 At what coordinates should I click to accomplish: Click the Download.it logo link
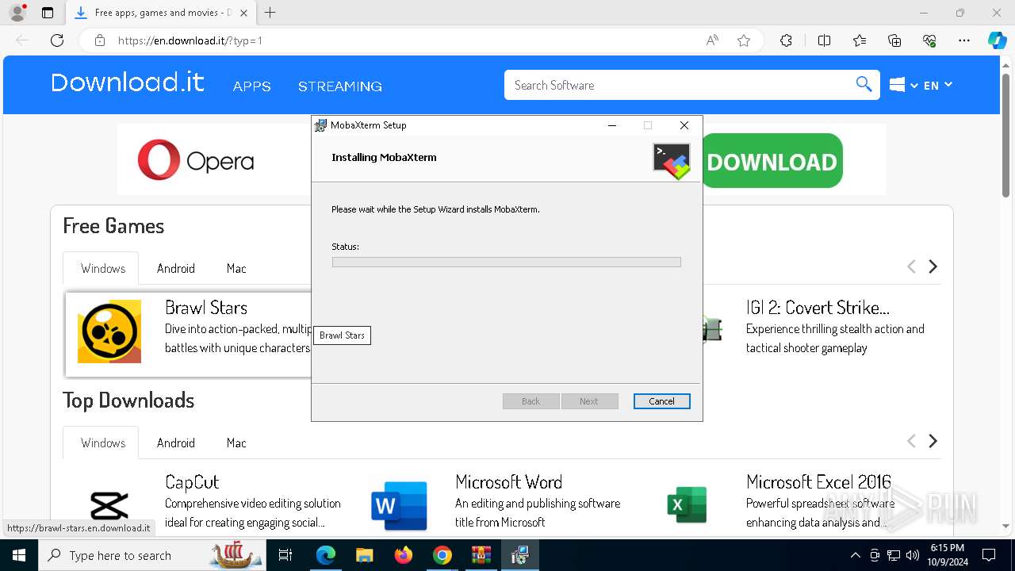128,82
